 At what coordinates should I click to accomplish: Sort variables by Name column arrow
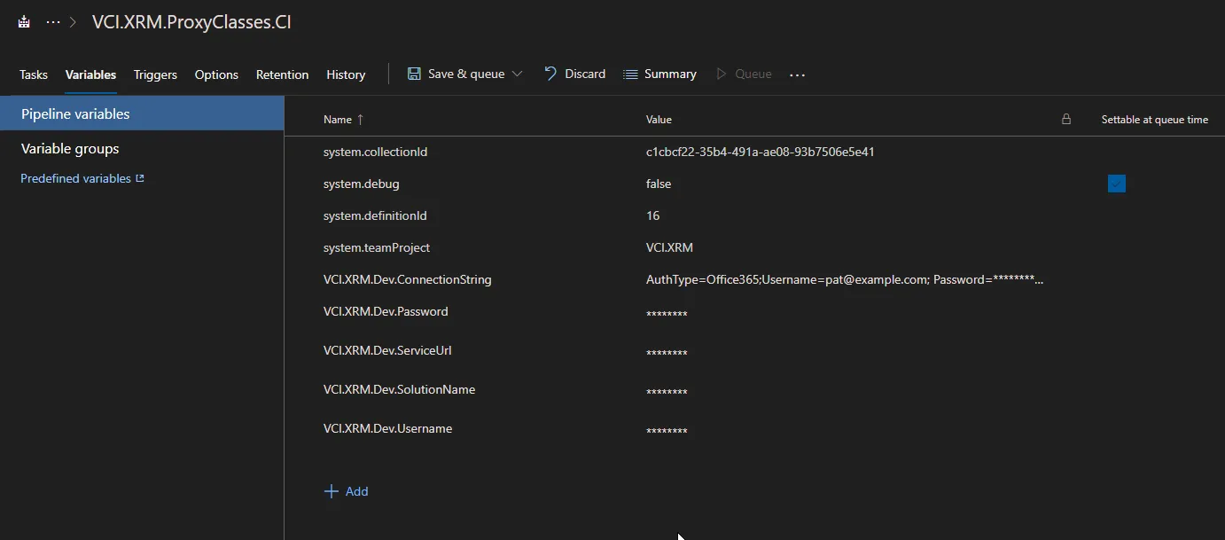pyautogui.click(x=360, y=120)
